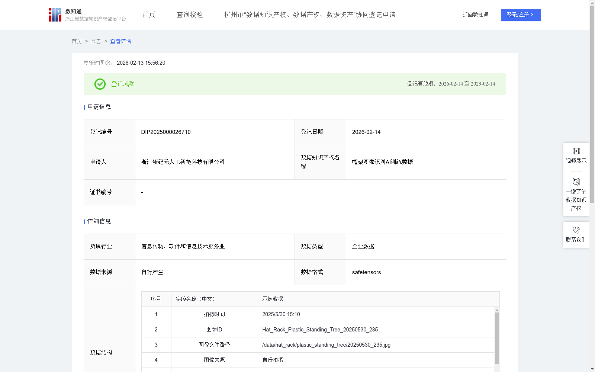Click the 登记日期 value 2026-02-14
Viewport: 595px width, 372px height.
tap(366, 132)
